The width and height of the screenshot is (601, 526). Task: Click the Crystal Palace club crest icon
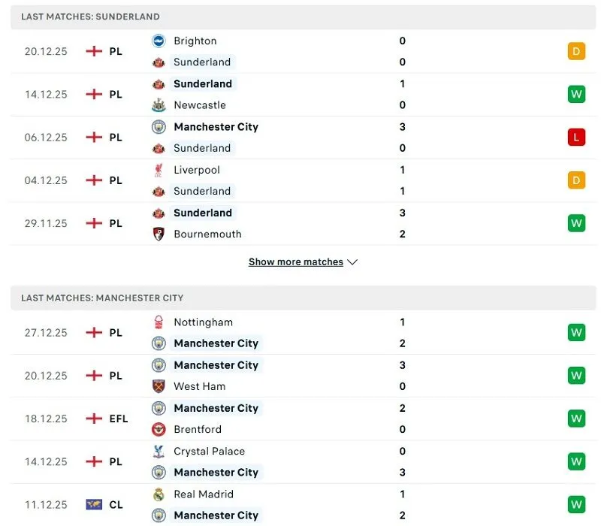tap(159, 451)
